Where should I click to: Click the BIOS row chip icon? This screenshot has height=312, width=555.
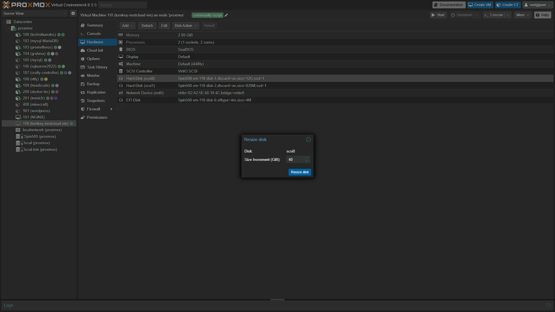click(121, 49)
